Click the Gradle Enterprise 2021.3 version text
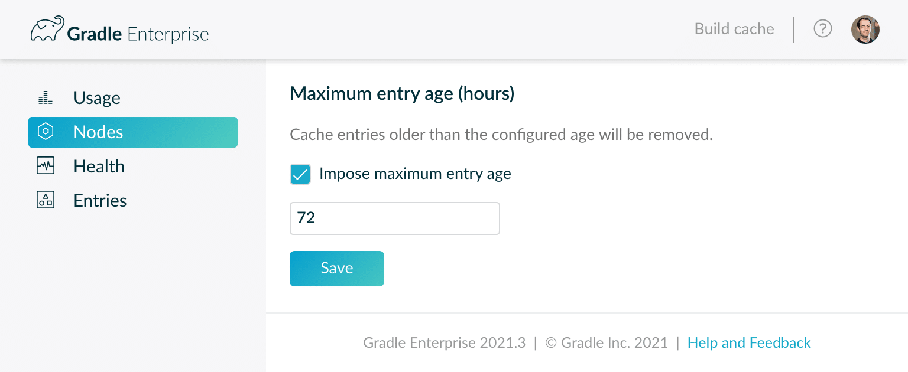Viewport: 908px width, 372px height. [445, 343]
